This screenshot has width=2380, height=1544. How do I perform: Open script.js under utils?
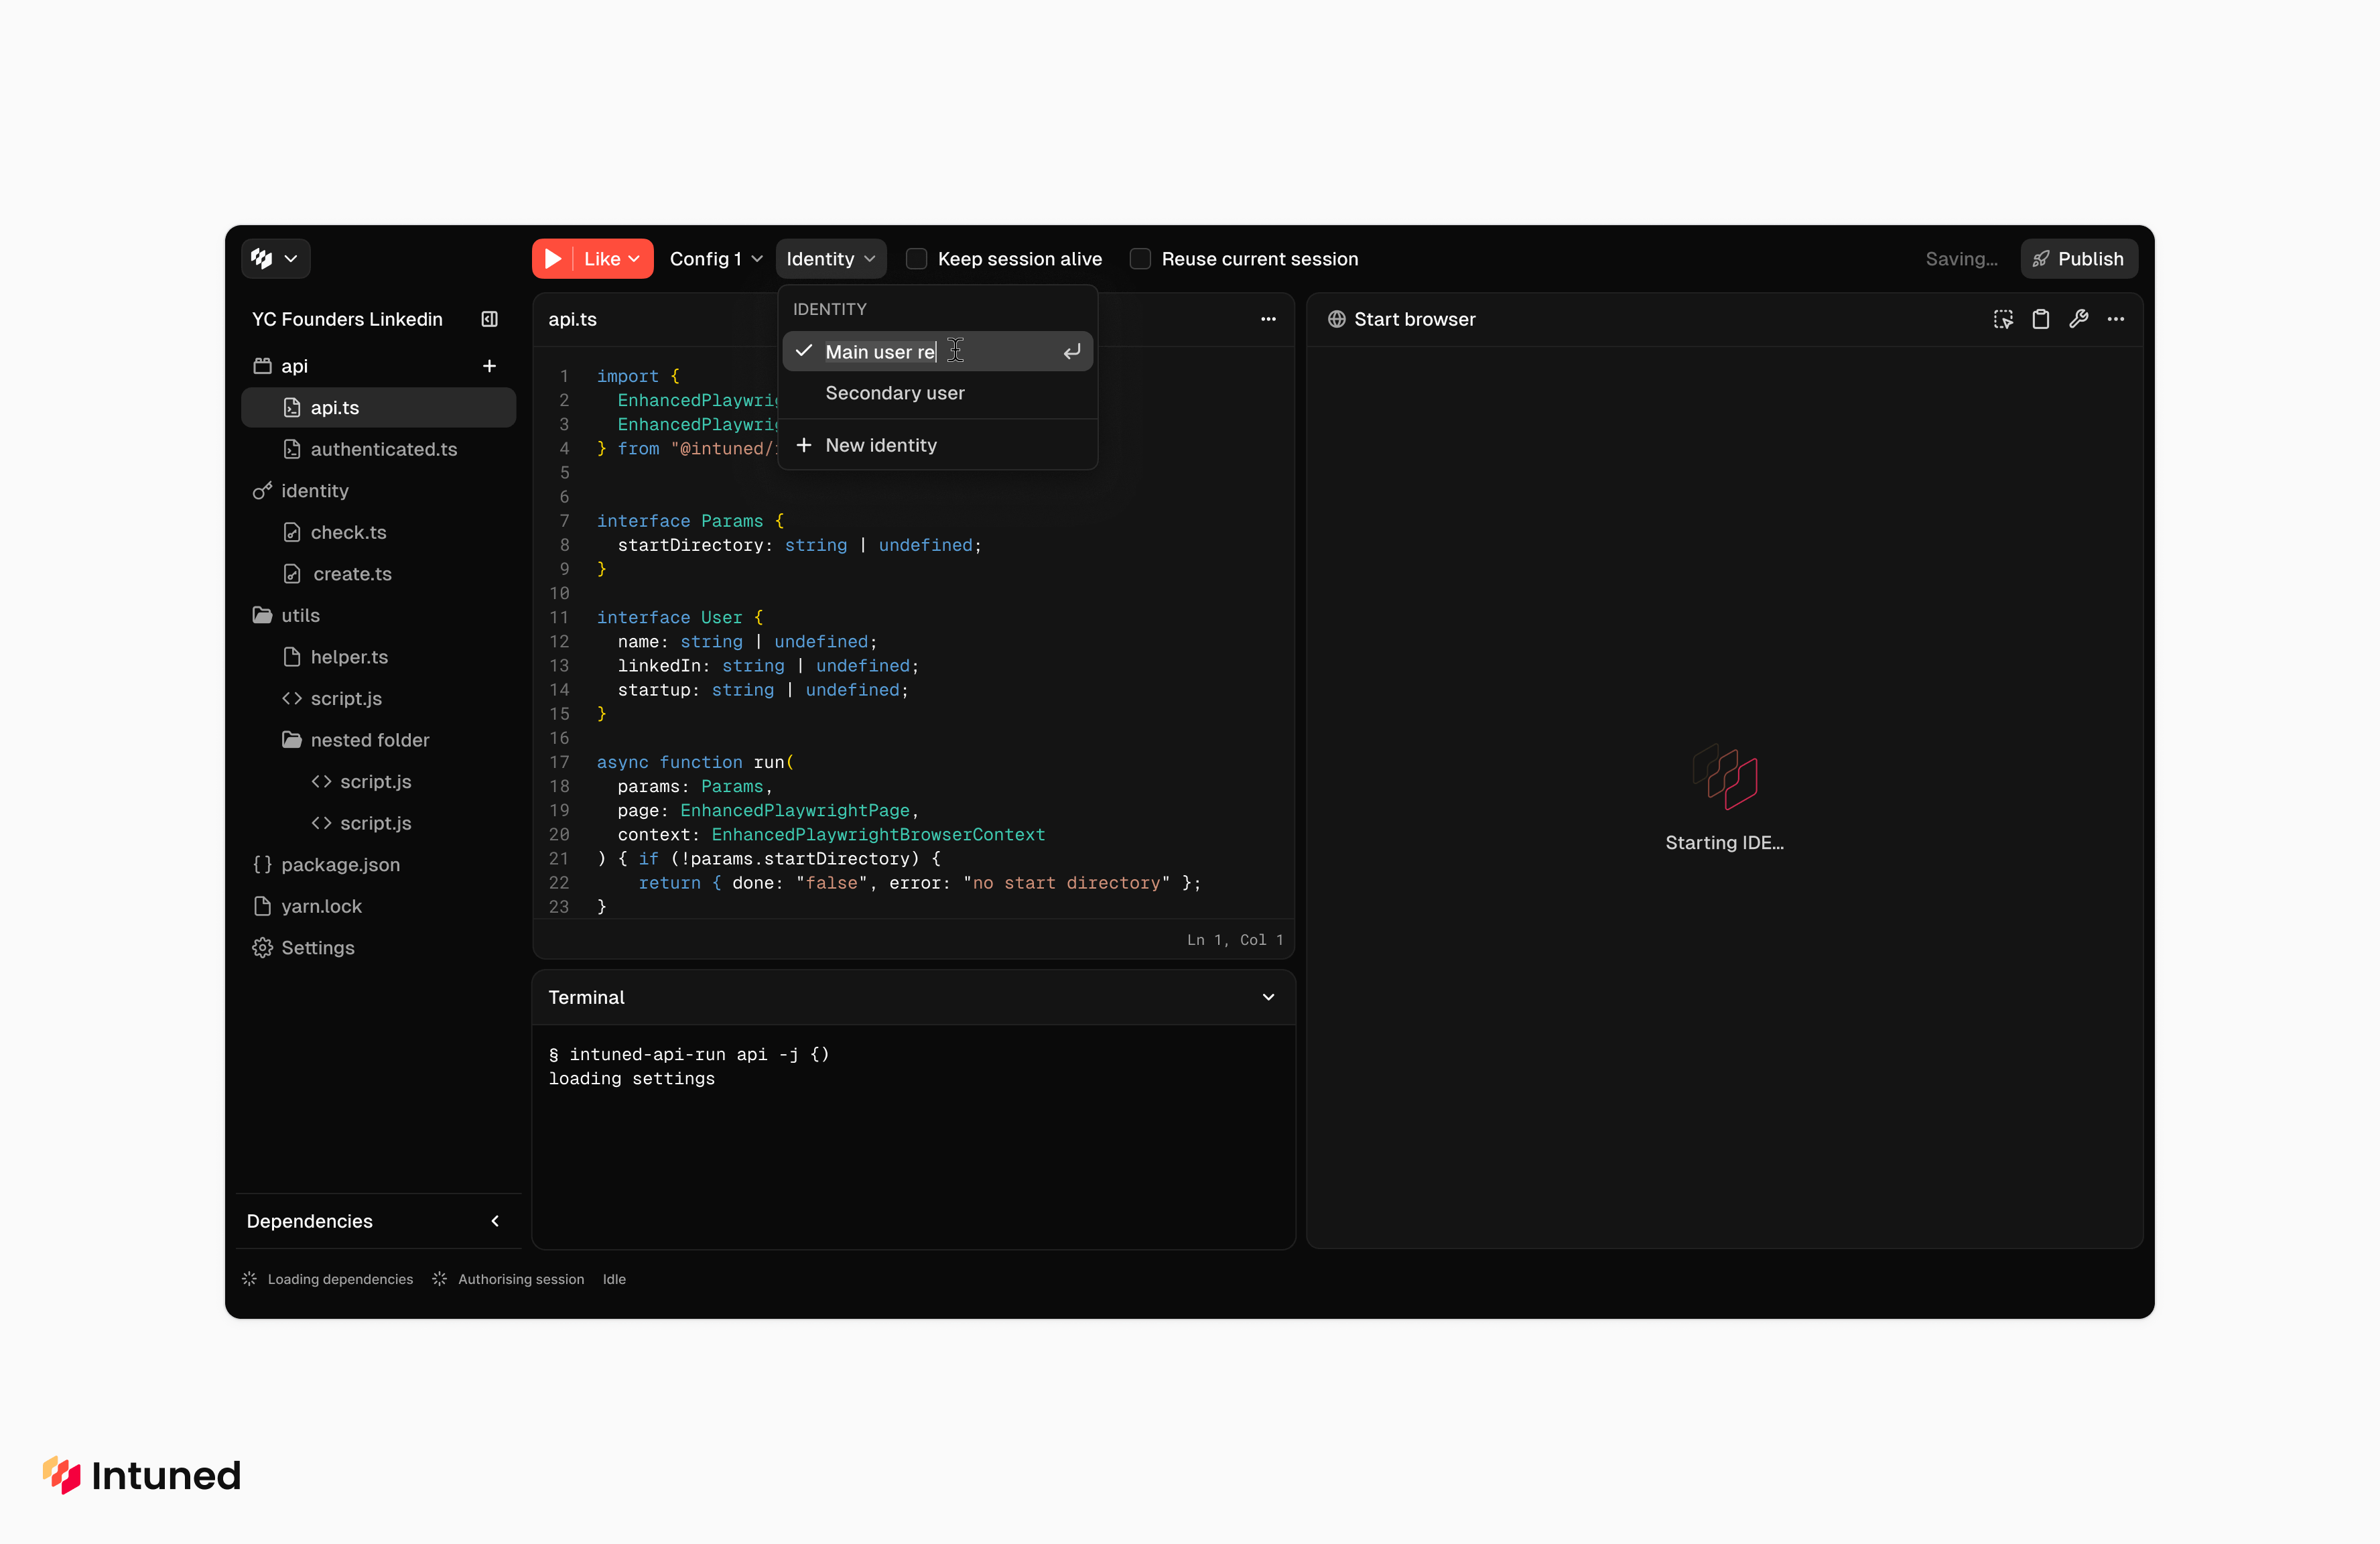pyautogui.click(x=378, y=699)
